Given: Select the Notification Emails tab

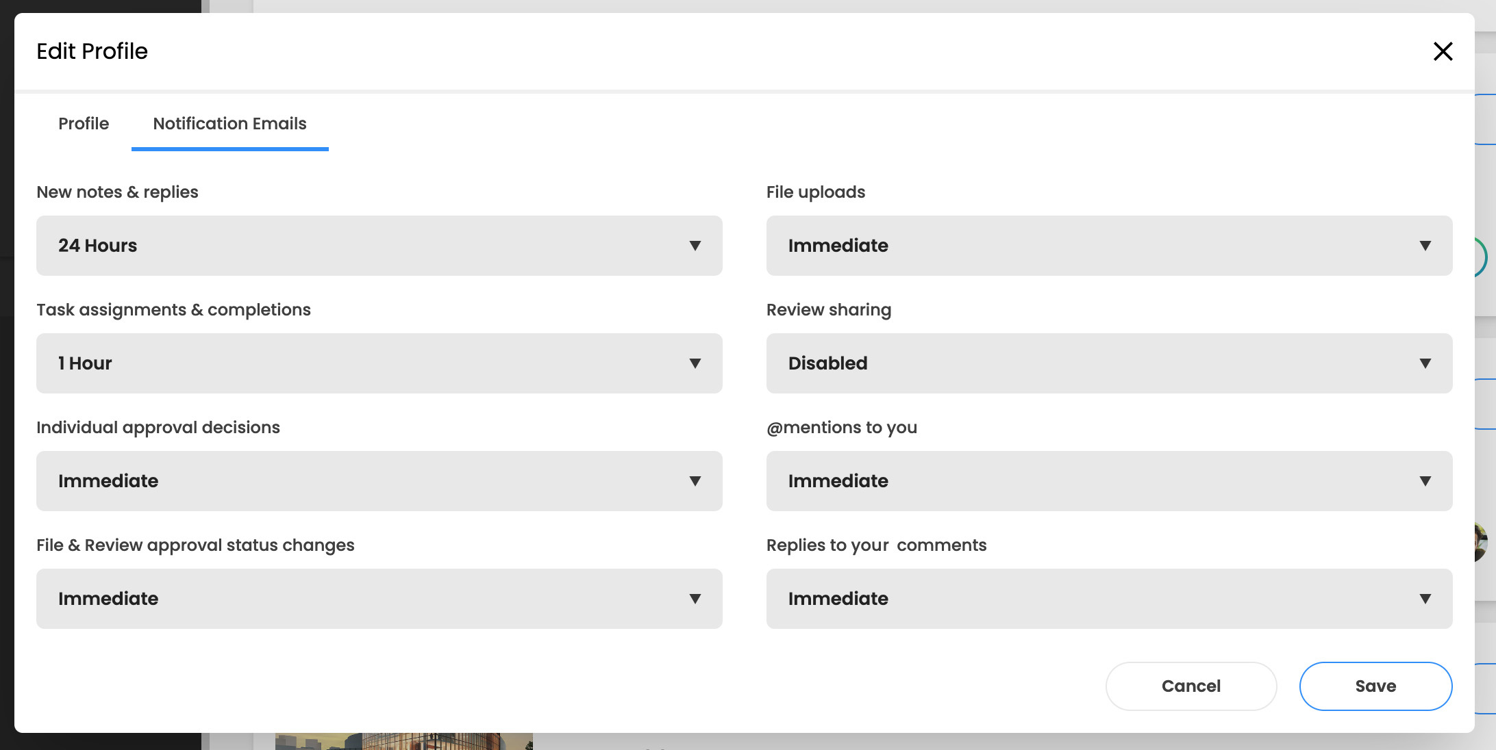Looking at the screenshot, I should pos(229,124).
